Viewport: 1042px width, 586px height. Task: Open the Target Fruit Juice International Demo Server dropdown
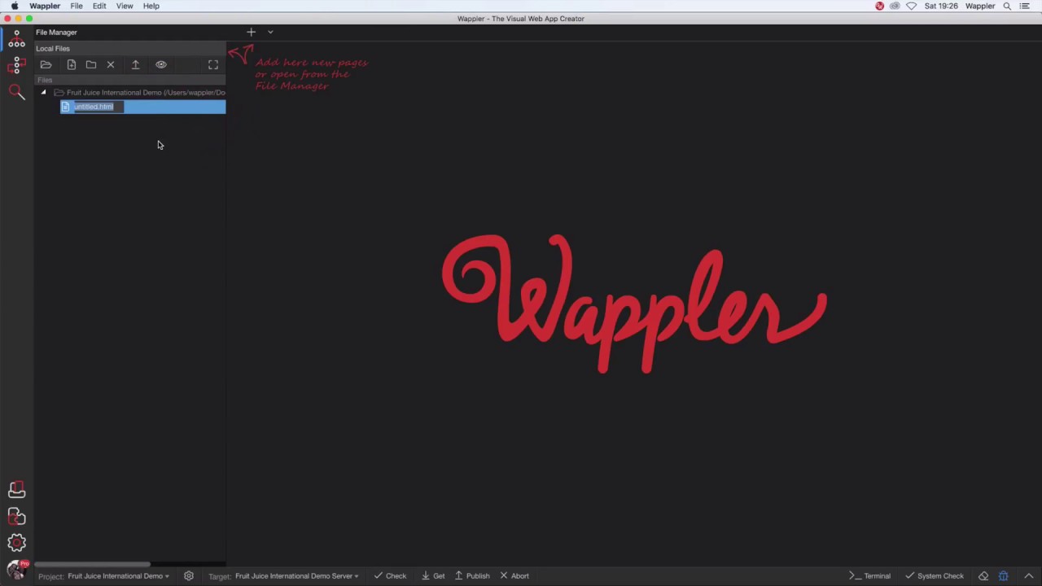tap(296, 576)
